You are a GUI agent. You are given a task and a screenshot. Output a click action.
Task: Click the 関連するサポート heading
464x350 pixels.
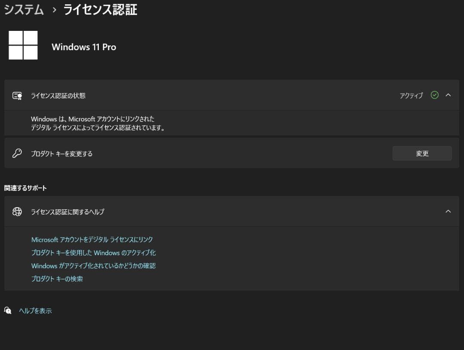tap(25, 188)
